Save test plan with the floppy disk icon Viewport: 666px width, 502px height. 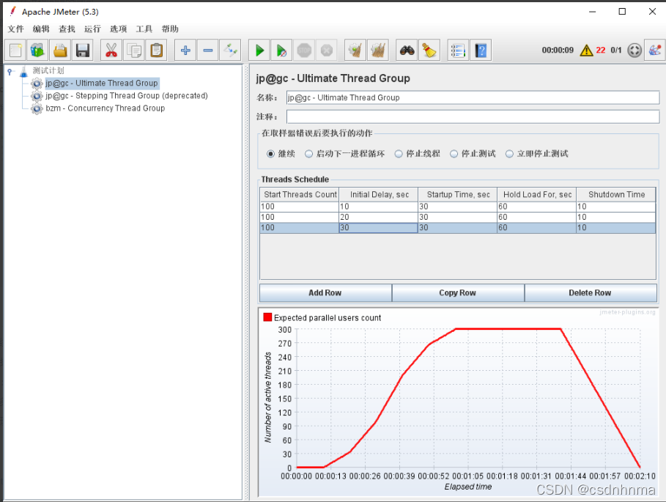point(82,51)
